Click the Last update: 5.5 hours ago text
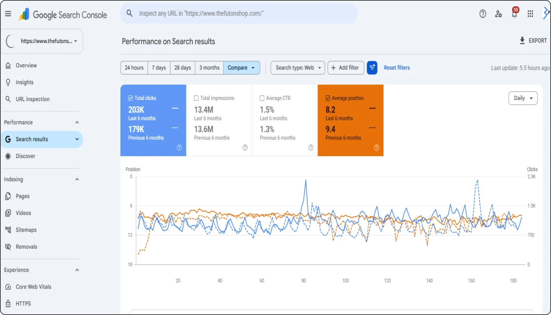The image size is (551, 315). click(520, 68)
